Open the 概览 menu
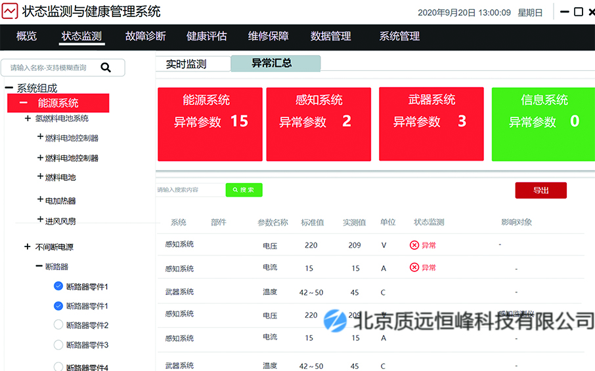The width and height of the screenshot is (595, 371). click(26, 36)
